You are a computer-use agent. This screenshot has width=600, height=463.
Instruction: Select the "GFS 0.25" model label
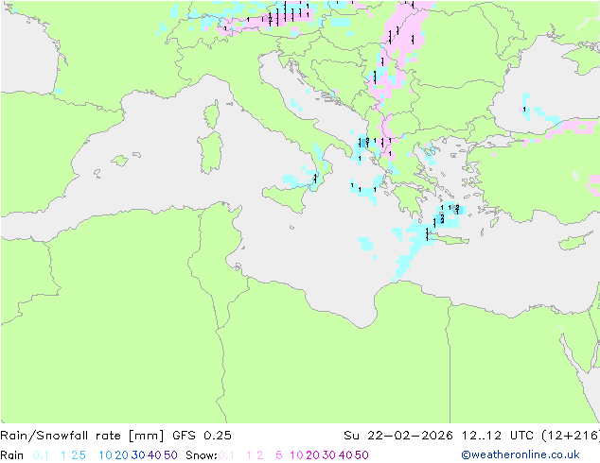(x=202, y=436)
